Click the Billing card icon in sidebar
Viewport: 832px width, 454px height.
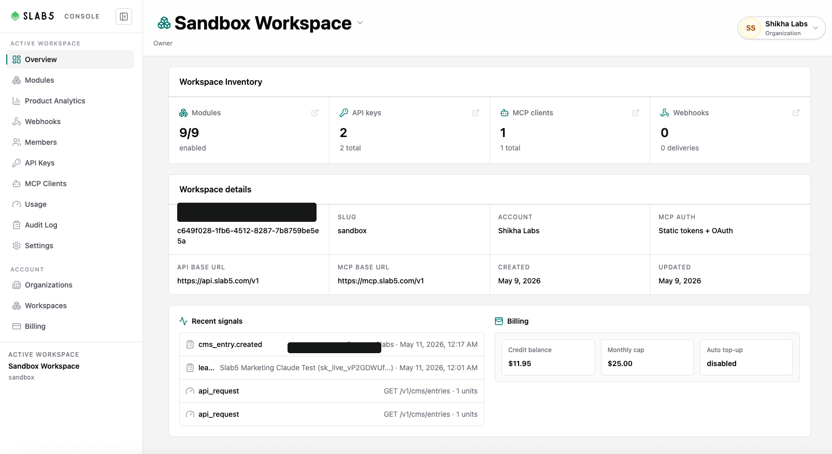coord(17,326)
